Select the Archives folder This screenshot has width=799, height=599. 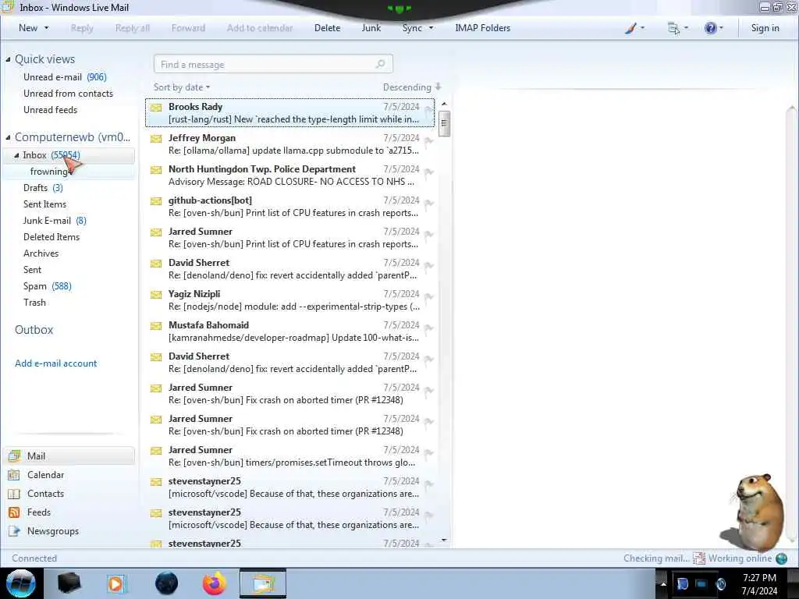[x=41, y=253]
